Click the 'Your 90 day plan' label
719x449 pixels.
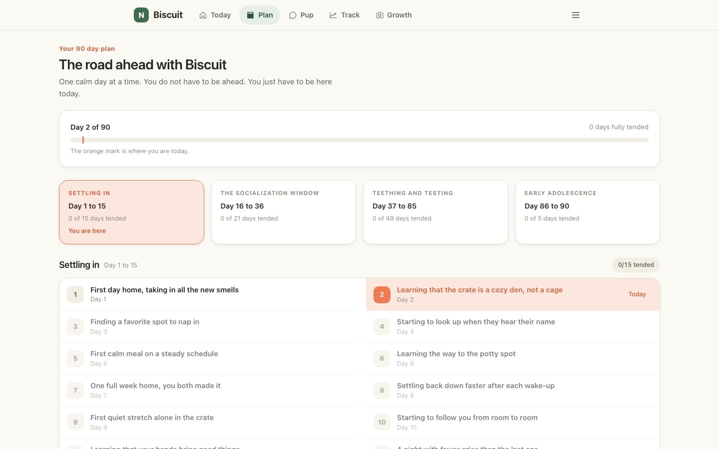pos(87,48)
